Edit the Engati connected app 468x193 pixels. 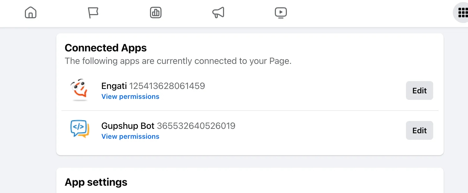click(419, 91)
